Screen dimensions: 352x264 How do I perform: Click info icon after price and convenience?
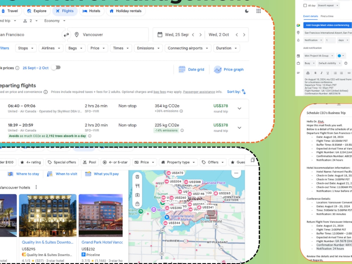click(x=45, y=92)
